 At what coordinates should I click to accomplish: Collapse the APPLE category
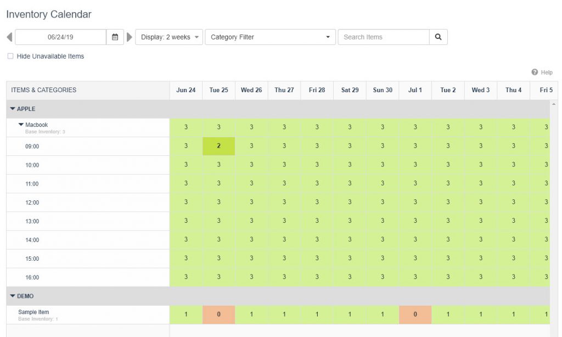click(x=13, y=109)
